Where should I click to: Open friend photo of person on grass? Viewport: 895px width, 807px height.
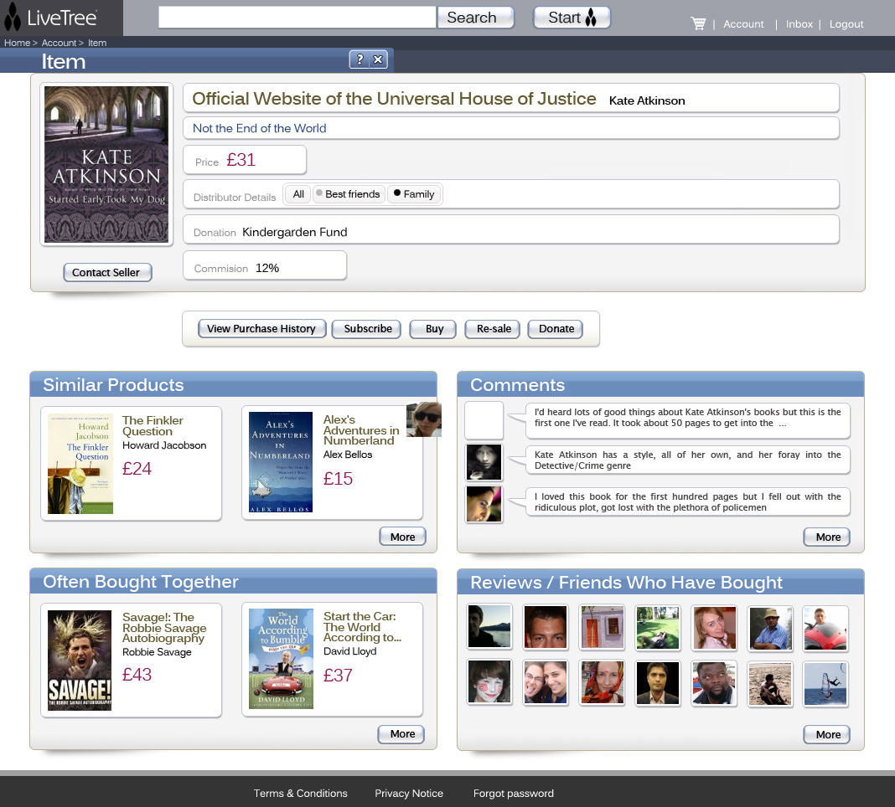pos(658,627)
